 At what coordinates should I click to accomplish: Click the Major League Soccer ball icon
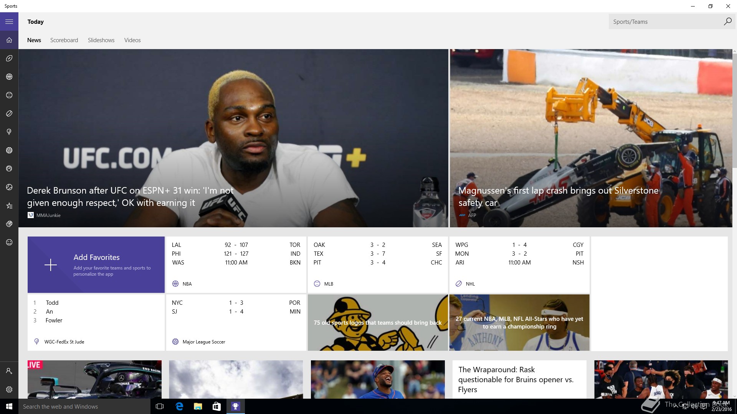coord(175,342)
